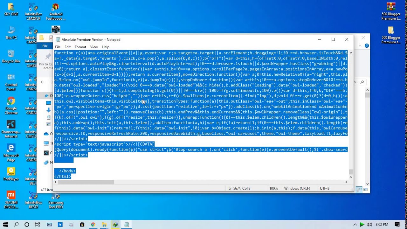This screenshot has height=229, width=407.
Task: Open the 500 Blogger Premium folder icon
Action: [391, 35]
